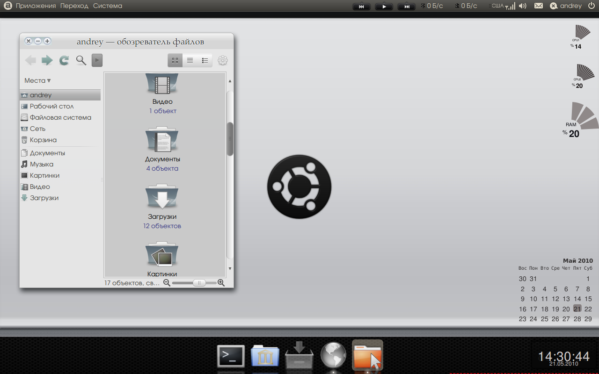Launch Terminal from the dock

click(231, 356)
